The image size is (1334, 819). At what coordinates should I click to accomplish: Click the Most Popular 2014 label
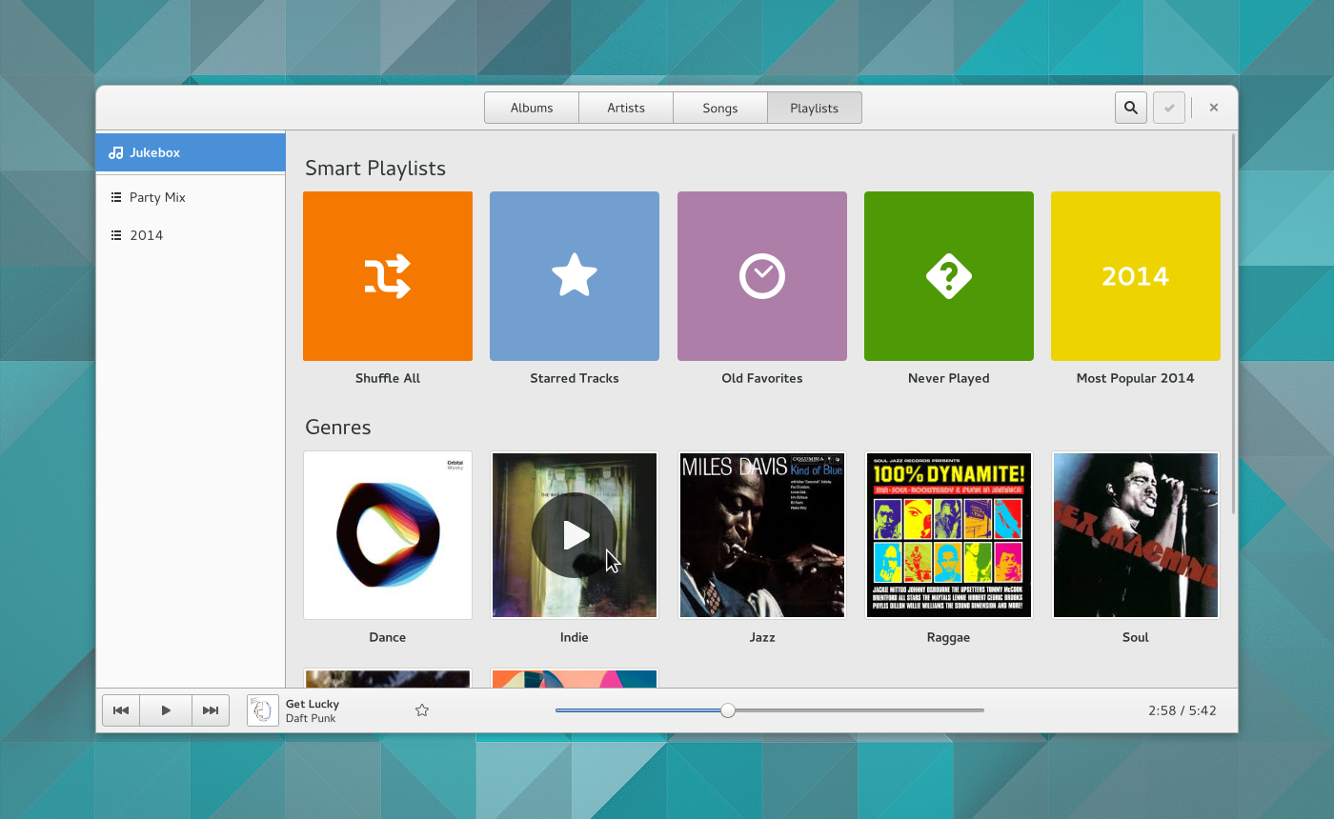1136,378
